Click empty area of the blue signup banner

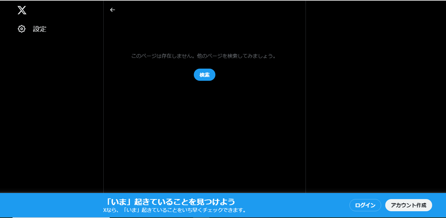pyautogui.click(x=297, y=205)
